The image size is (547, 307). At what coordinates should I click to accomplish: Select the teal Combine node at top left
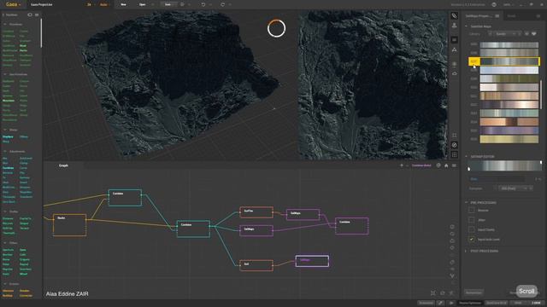pos(125,198)
